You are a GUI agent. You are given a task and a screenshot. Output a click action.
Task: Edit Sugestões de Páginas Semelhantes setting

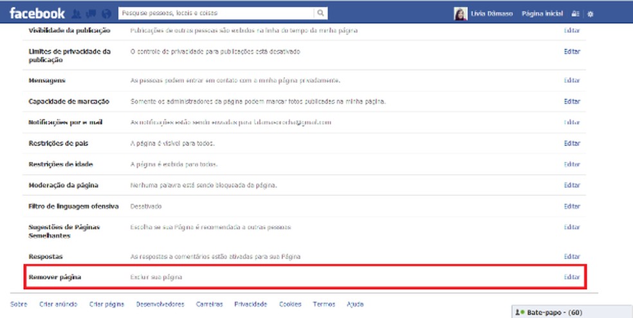click(572, 227)
